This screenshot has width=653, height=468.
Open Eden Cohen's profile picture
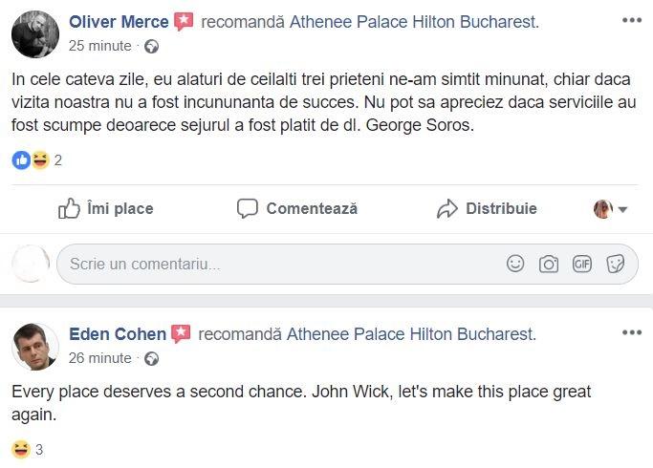point(35,346)
